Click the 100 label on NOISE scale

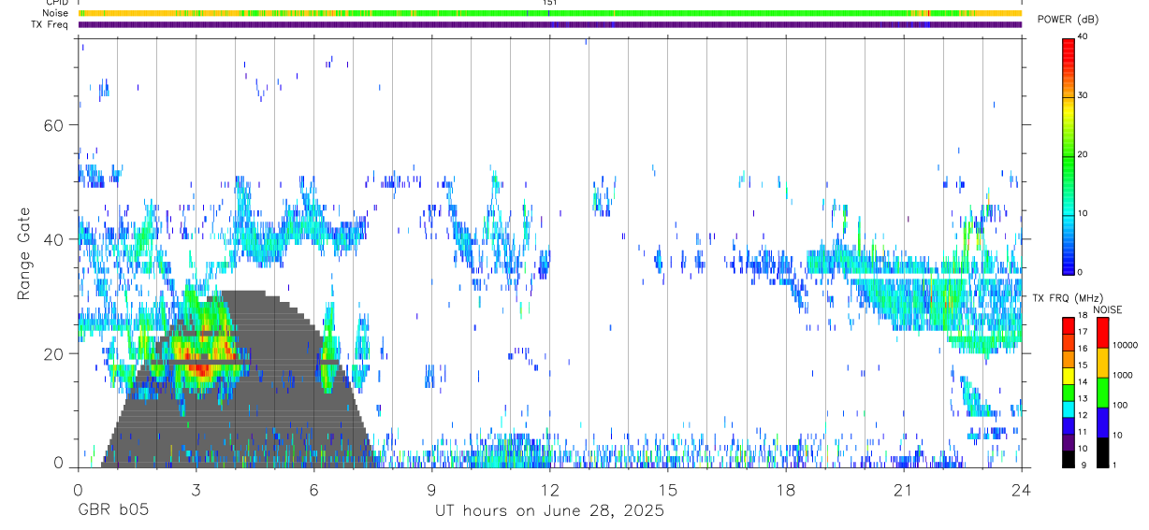pos(1121,406)
